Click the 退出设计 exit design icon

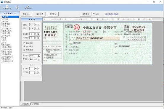[28, 7]
